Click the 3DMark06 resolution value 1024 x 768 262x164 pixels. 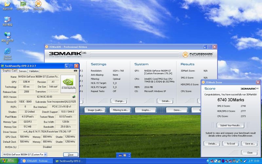(x=118, y=71)
